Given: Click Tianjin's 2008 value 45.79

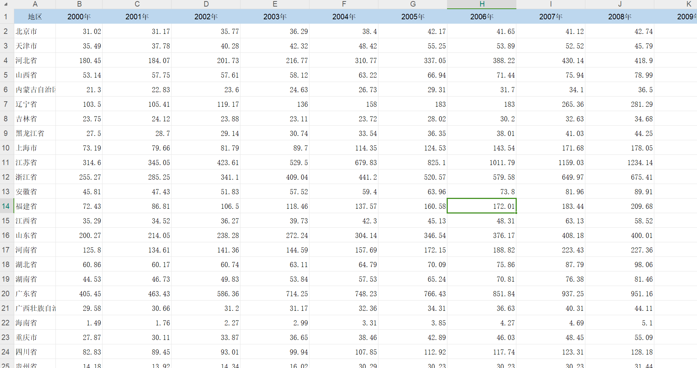Looking at the screenshot, I should pos(620,46).
